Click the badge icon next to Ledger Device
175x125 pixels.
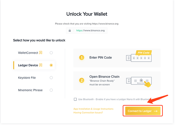[41, 65]
